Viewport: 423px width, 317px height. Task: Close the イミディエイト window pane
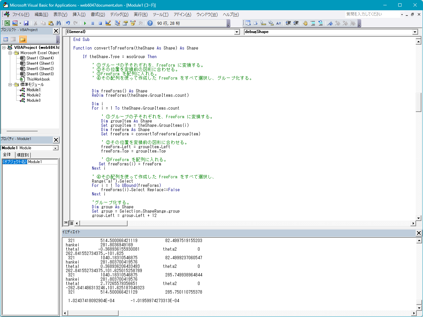(x=419, y=233)
